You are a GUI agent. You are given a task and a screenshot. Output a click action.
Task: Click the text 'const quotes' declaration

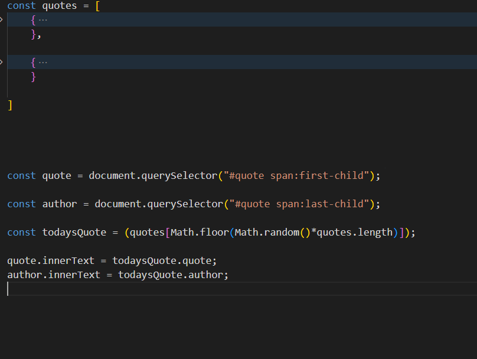pos(42,6)
